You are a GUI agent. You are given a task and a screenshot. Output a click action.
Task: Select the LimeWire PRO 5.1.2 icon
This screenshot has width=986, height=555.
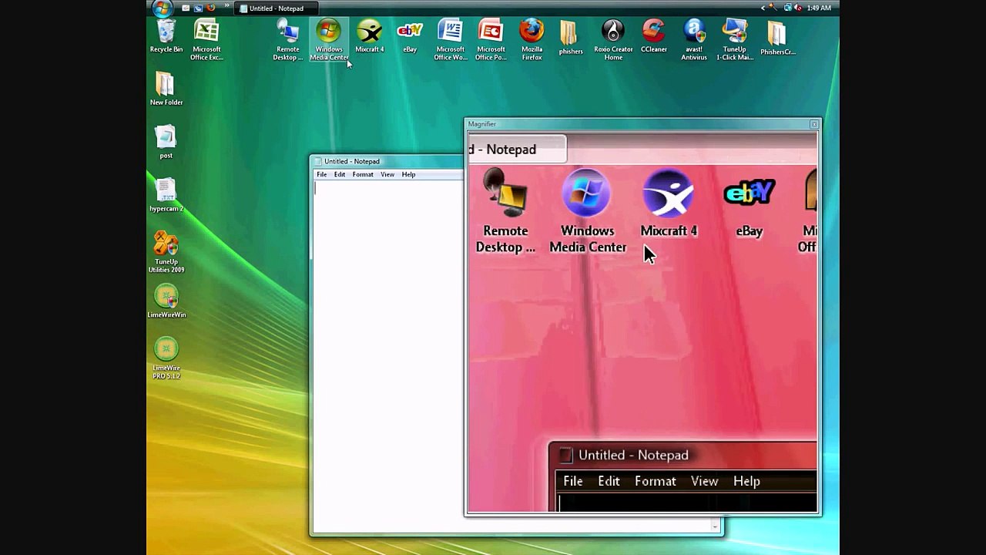click(x=166, y=358)
